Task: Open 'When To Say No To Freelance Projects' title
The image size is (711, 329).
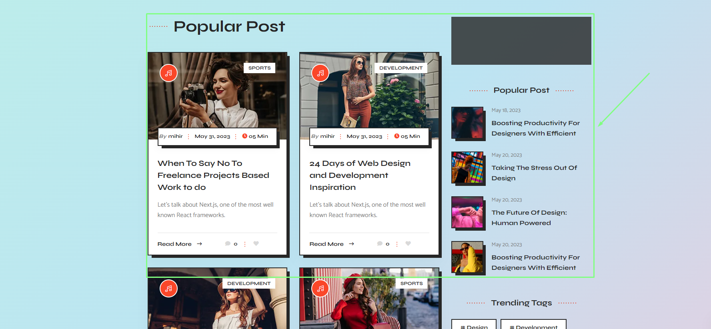Action: pyautogui.click(x=213, y=175)
